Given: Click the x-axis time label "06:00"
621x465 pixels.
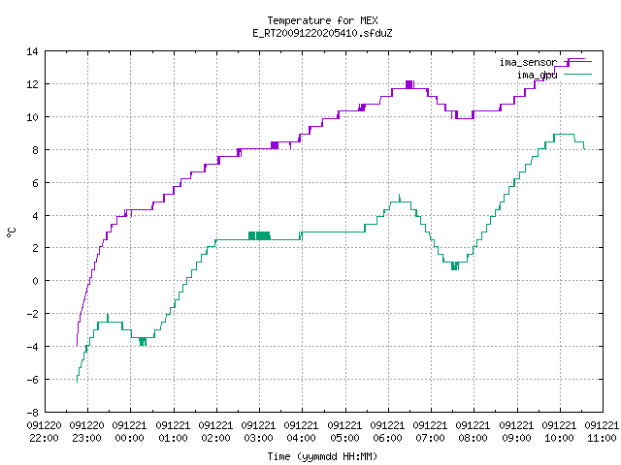Looking at the screenshot, I should coord(388,438).
